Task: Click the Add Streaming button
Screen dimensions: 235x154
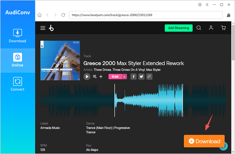Action: (179, 28)
